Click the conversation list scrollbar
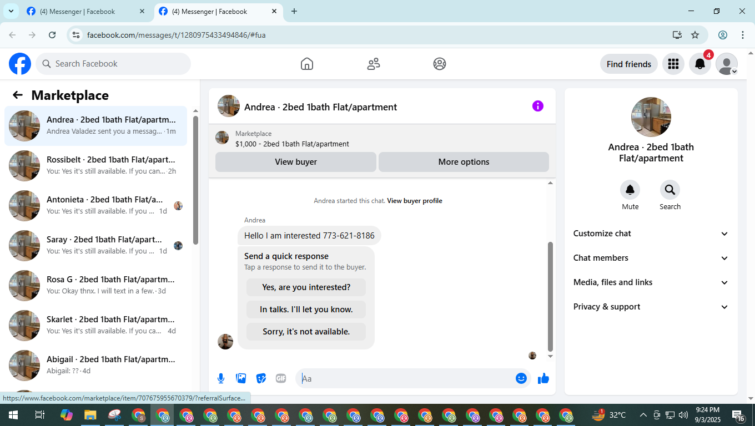The image size is (755, 426). pos(195,180)
